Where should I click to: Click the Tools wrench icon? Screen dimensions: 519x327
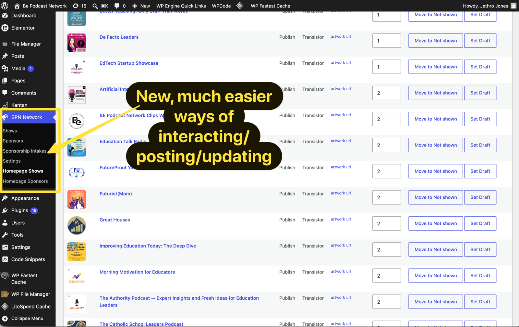[5, 235]
